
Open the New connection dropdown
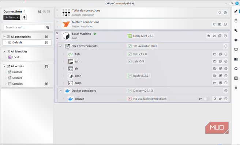click(12, 17)
